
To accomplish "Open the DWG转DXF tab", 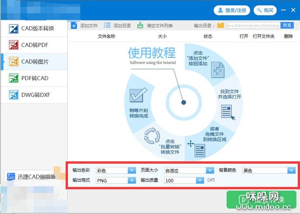I will tap(34, 95).
